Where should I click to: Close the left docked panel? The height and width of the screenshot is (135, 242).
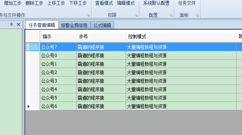click(x=18, y=24)
